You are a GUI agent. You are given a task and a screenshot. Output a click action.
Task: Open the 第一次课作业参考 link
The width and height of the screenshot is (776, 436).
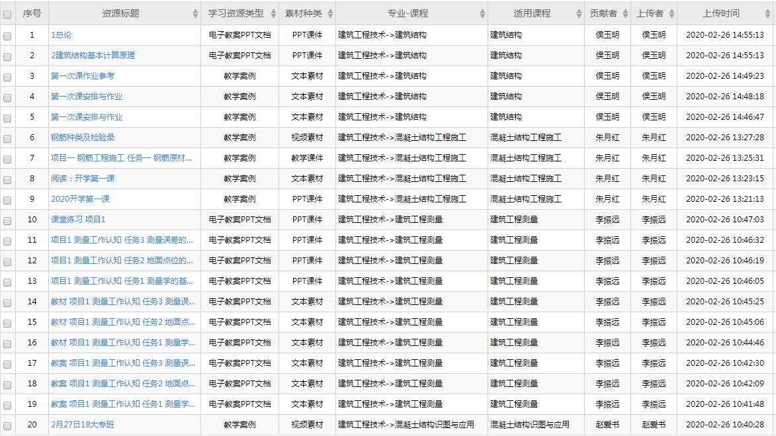coord(82,76)
